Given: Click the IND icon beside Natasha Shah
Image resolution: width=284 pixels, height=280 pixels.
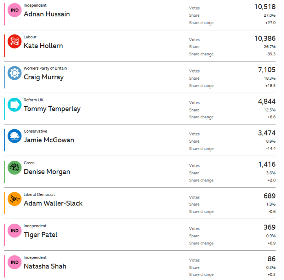Looking at the screenshot, I should [14, 262].
